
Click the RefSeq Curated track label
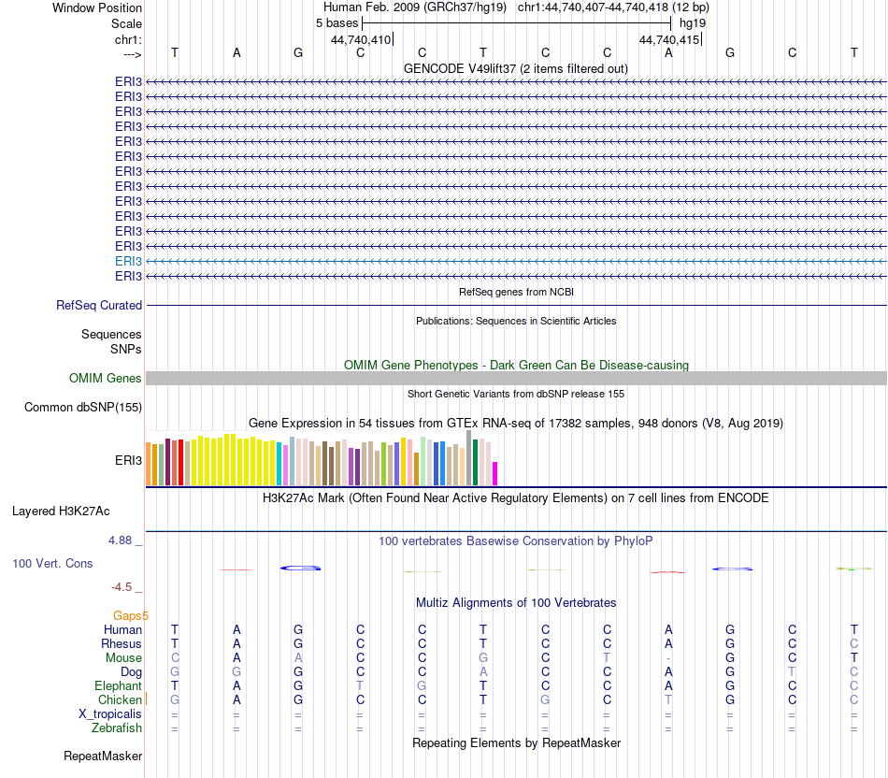[99, 306]
